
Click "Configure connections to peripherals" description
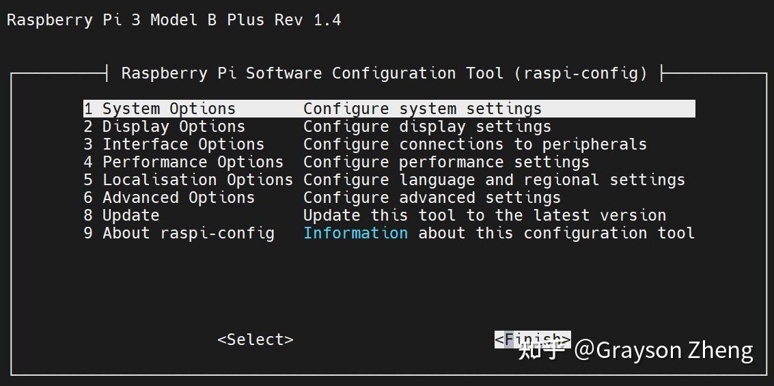(x=475, y=144)
